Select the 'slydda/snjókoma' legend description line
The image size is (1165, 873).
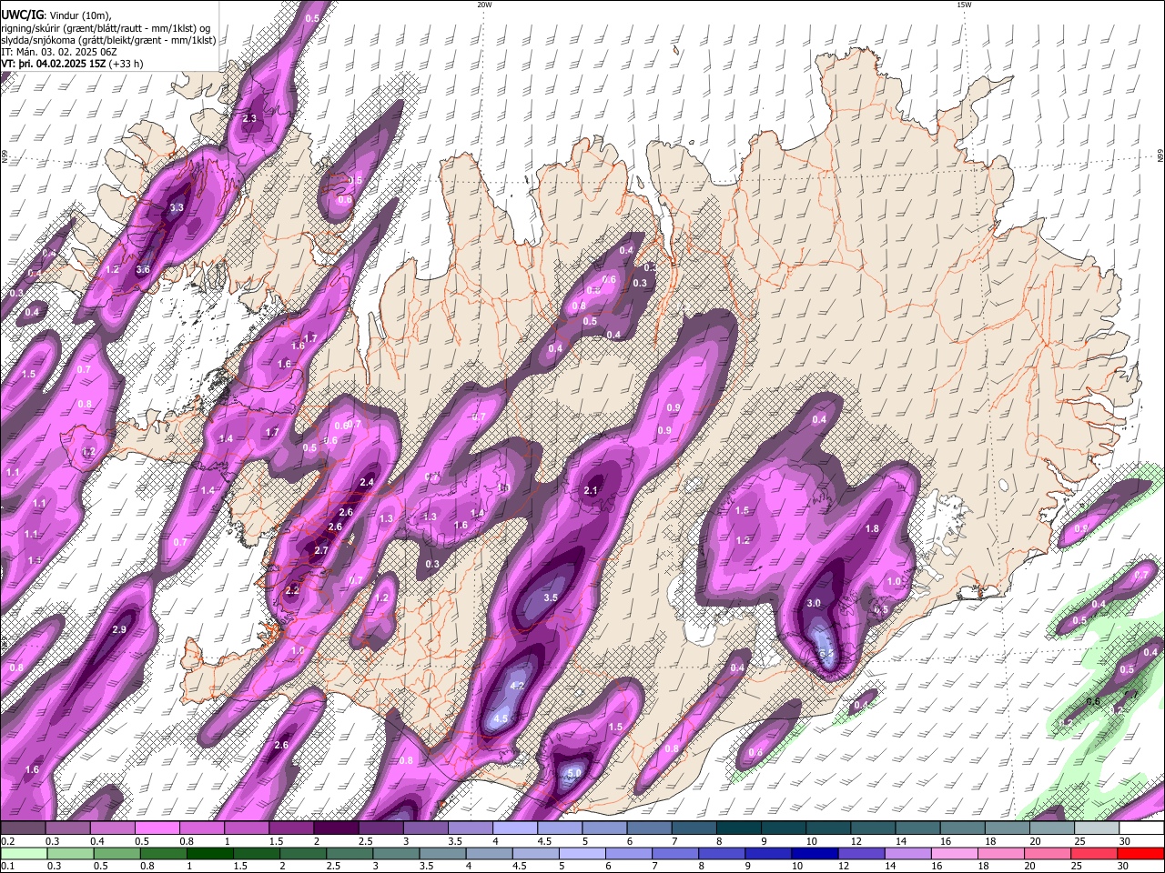(108, 40)
